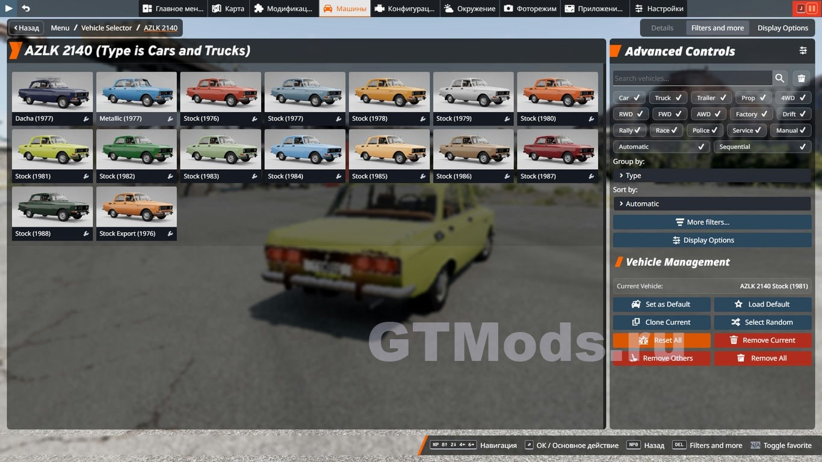Screen dimensions: 822x462
Task: Toggle the 4WD filter
Action: pyautogui.click(x=793, y=97)
